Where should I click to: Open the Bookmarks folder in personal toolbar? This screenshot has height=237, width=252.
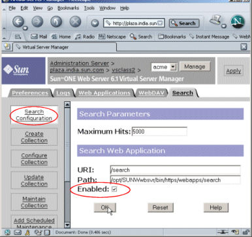click(172, 37)
